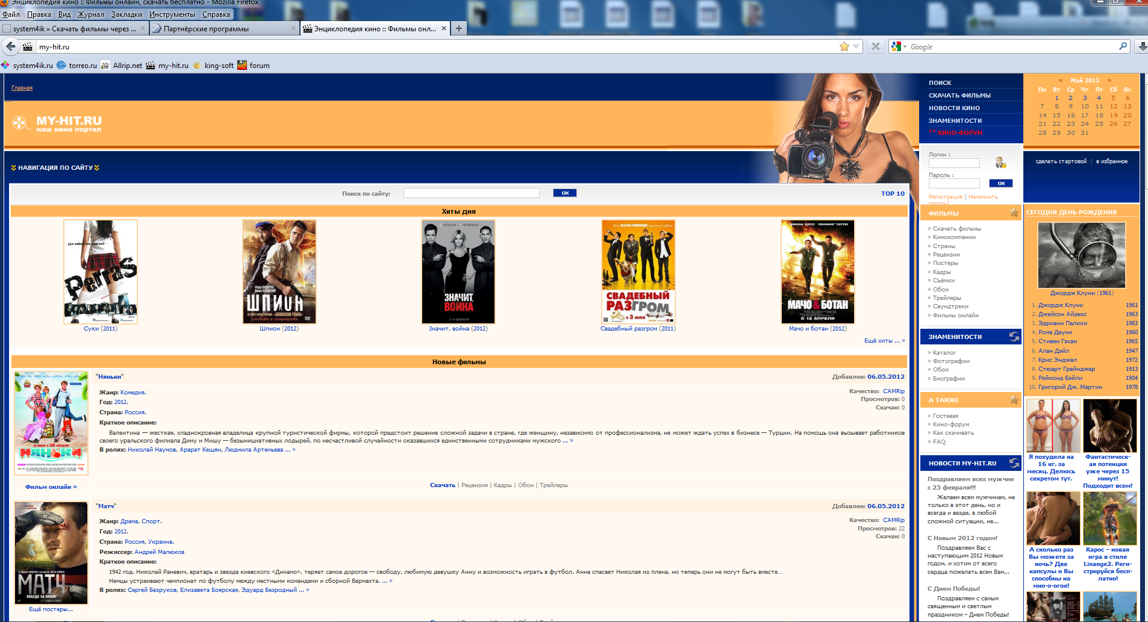Screen dimensions: 1148x622
Task: Click в избранное link
Action: [x=1112, y=161]
